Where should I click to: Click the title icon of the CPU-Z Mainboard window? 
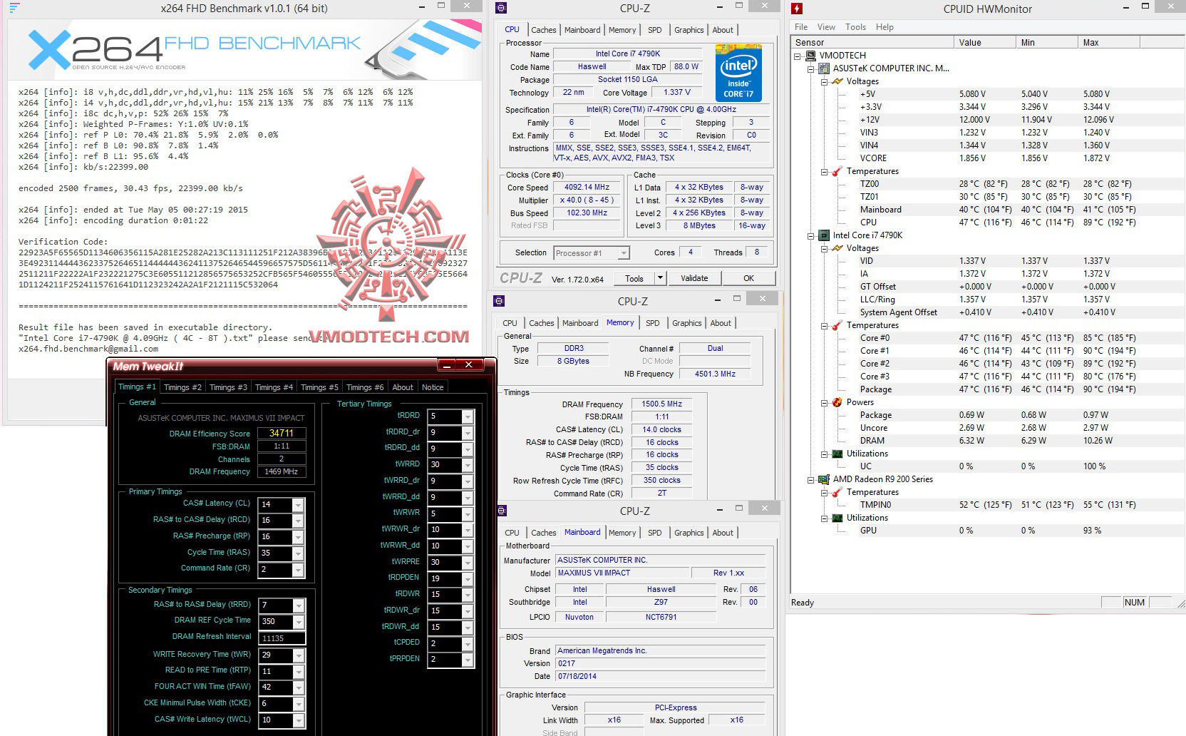click(501, 511)
